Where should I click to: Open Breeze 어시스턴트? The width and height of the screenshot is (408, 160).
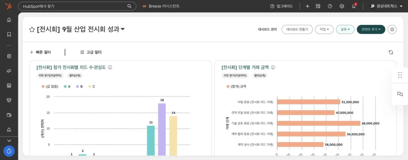pos(161,6)
